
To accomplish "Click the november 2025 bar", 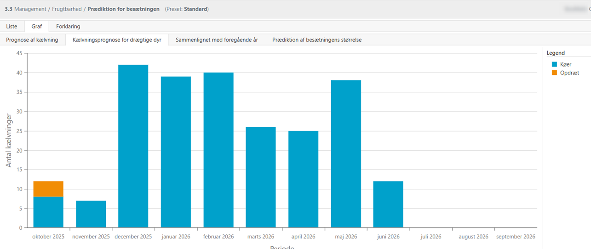I will click(x=91, y=214).
